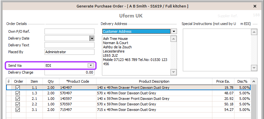
Task: Click the Item 2.2 cell
Action: (34, 104)
